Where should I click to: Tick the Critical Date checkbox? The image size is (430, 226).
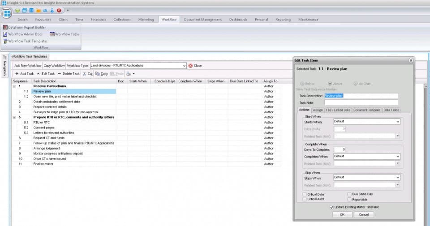point(305,194)
